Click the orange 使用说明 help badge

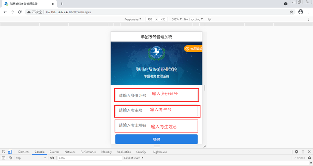[x=193, y=49]
